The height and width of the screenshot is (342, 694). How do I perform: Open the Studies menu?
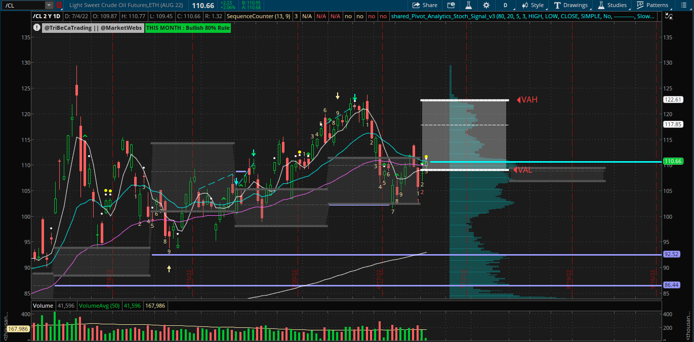[x=613, y=5]
